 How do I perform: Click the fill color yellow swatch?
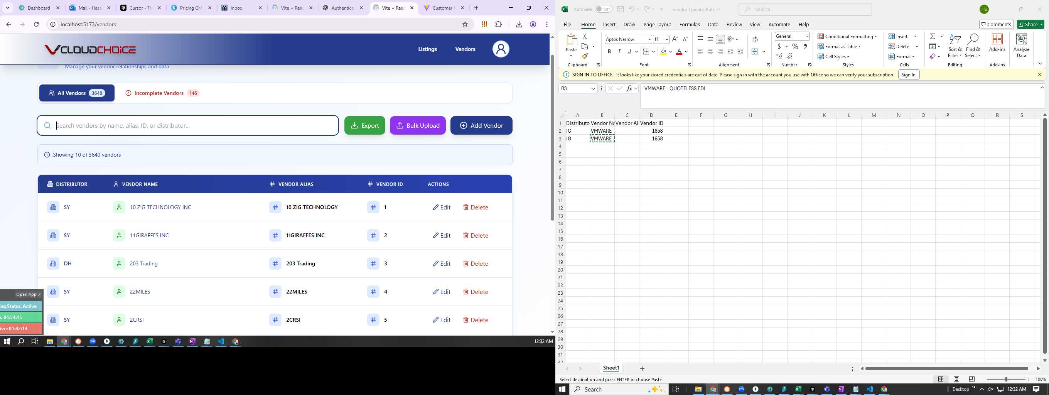[x=663, y=52]
